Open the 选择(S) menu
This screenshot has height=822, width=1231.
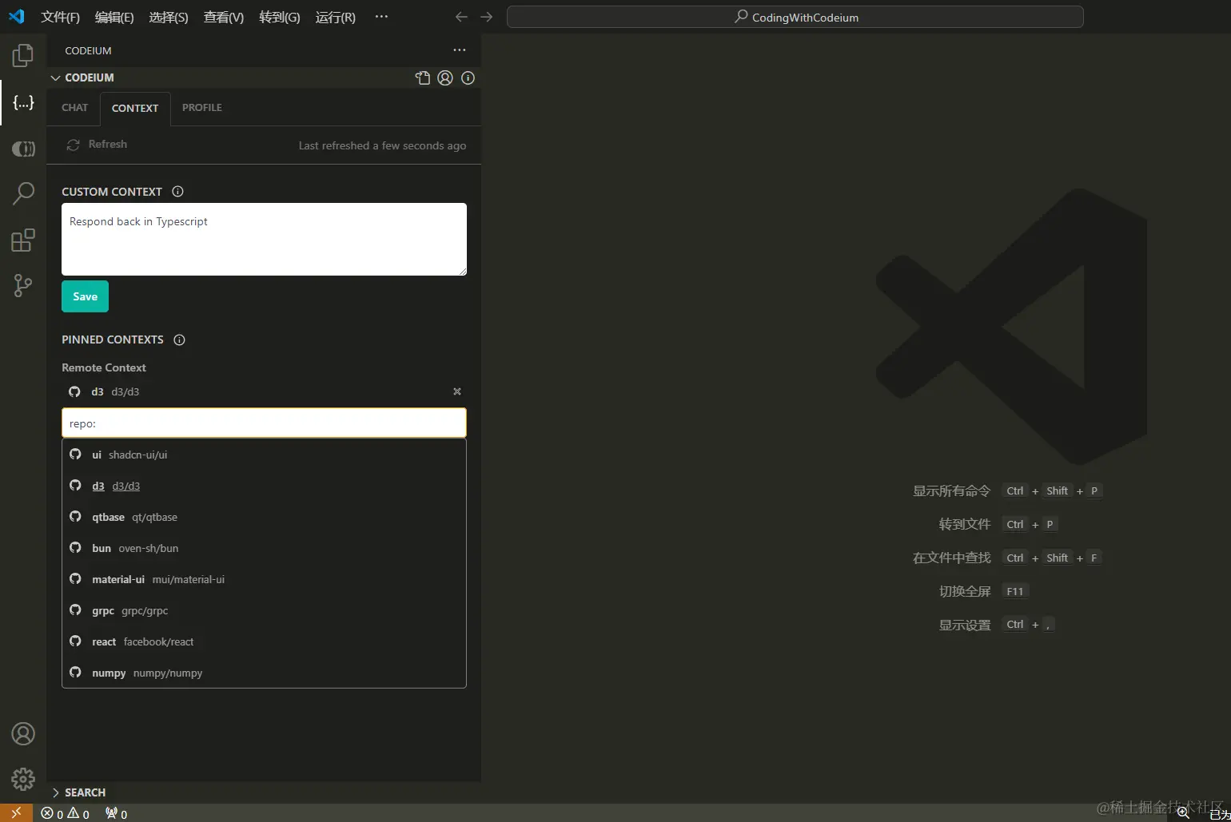coord(169,17)
